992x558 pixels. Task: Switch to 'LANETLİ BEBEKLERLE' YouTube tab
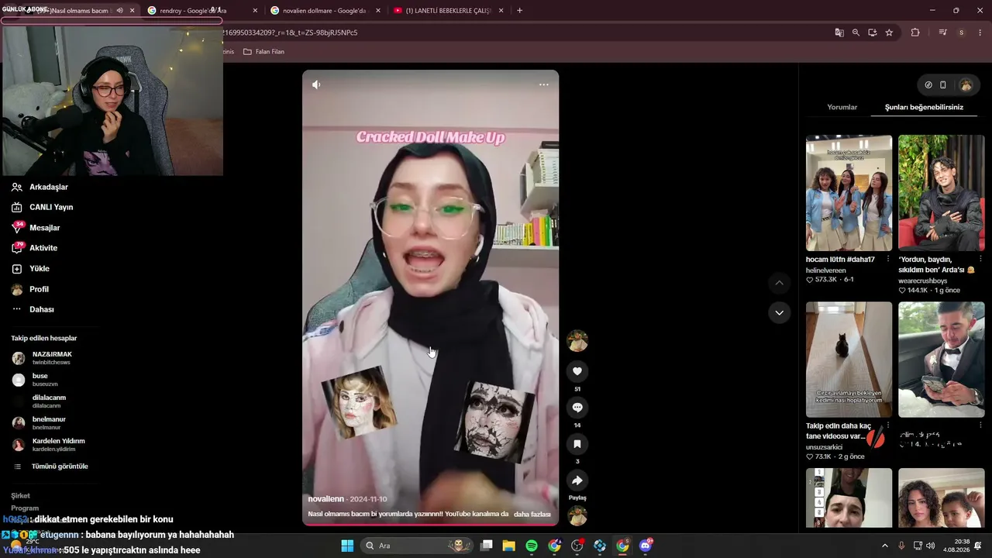[449, 11]
